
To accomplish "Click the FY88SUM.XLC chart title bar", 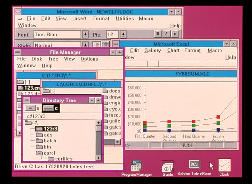I will 181,74.
